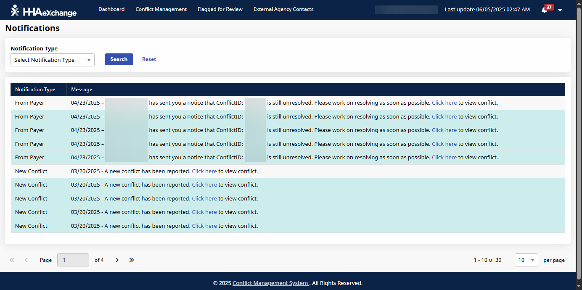Click the Reset link
Screen dimensions: 582x290
(x=149, y=59)
